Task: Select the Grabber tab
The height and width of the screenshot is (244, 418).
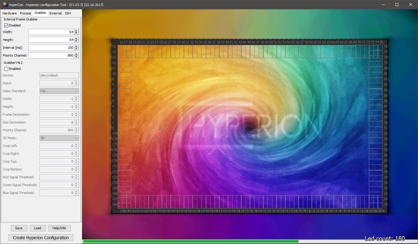Action: tap(40, 13)
